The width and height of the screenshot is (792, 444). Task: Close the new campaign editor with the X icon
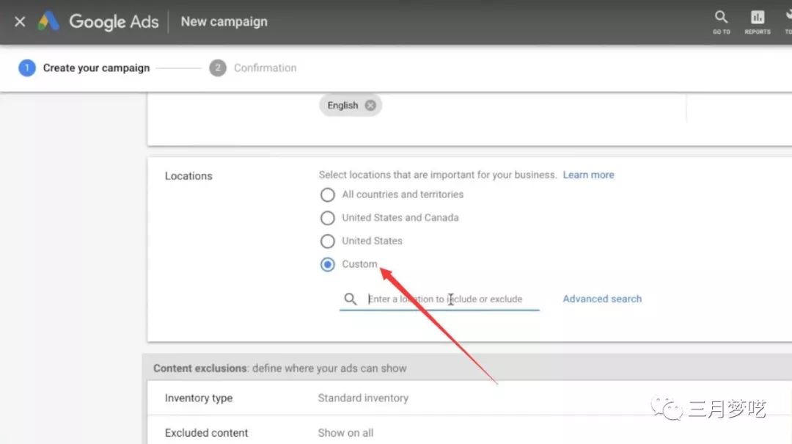pos(20,21)
